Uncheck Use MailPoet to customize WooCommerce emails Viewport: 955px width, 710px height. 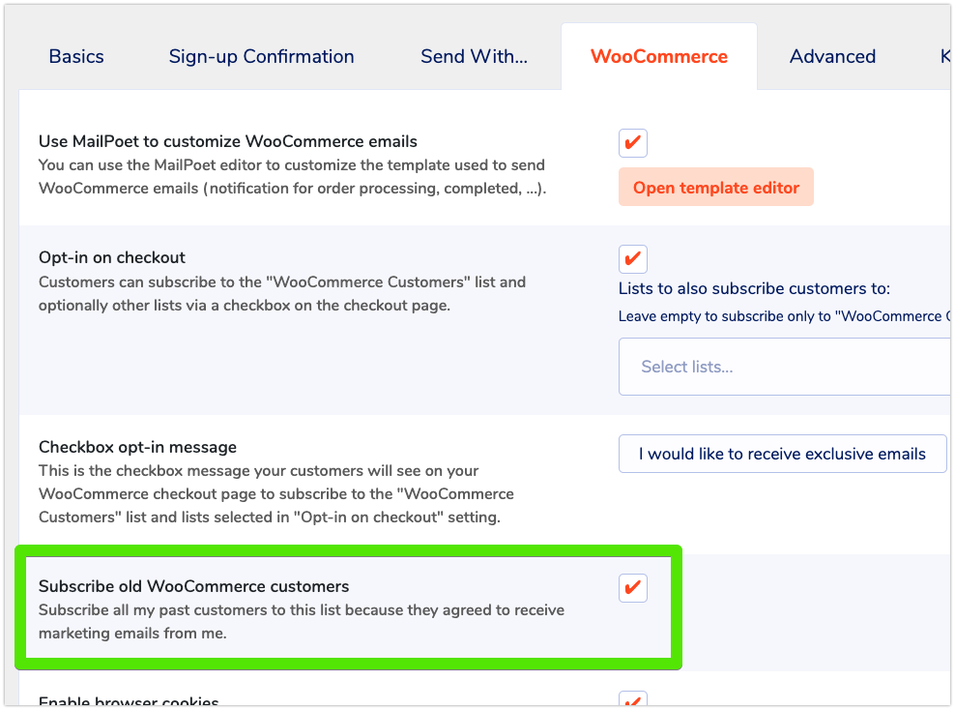633,143
